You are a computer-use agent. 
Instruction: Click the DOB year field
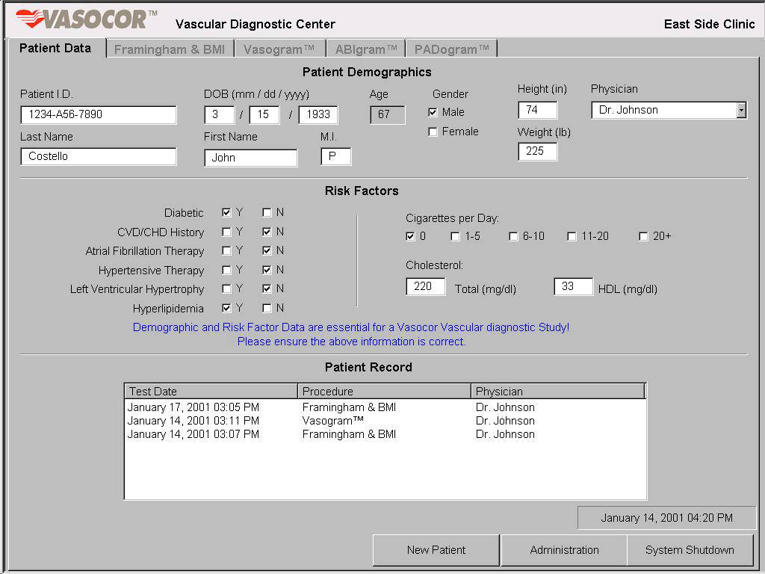pos(318,114)
